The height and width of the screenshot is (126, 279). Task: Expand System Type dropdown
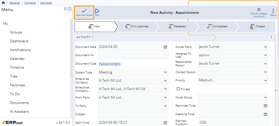click(x=165, y=72)
